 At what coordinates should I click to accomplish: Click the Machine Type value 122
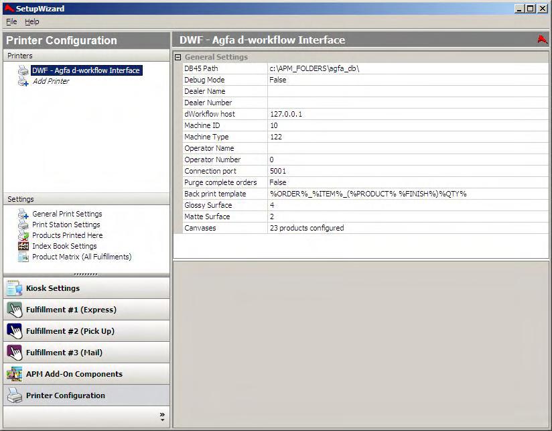pyautogui.click(x=408, y=137)
